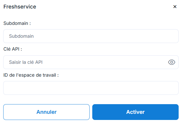Cancel the Freshservice integration setup
This screenshot has width=181, height=122.
click(46, 112)
